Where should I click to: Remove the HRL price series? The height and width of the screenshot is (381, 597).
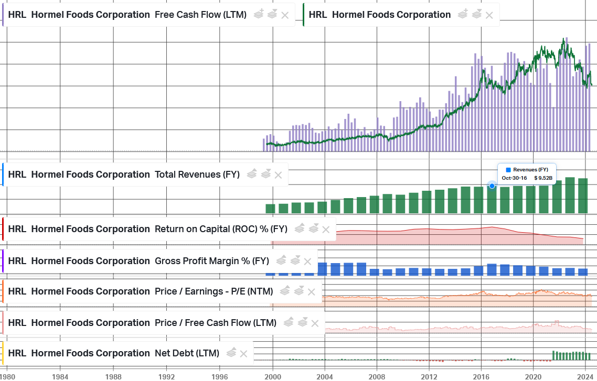[489, 15]
